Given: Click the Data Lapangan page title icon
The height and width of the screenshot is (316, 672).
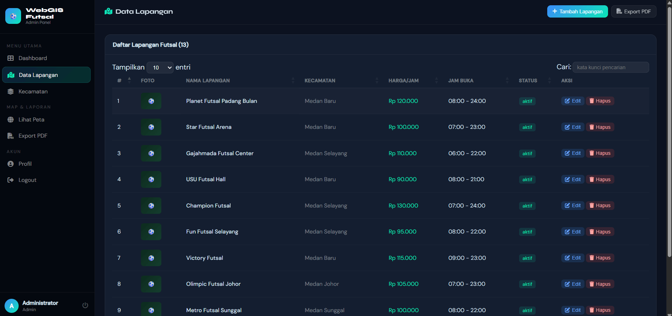Looking at the screenshot, I should click(x=108, y=11).
